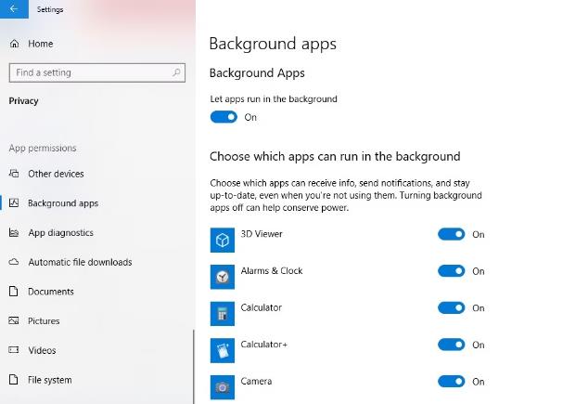The width and height of the screenshot is (563, 404).
Task: Click the Calculator app icon
Action: pos(223,314)
